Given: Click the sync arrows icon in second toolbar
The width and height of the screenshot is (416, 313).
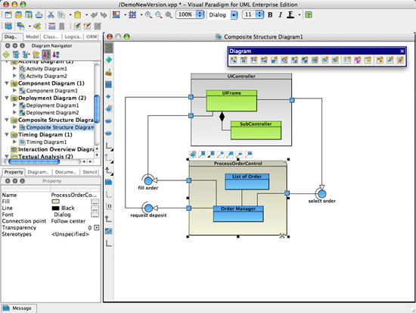Looking at the screenshot, I should [37, 26].
